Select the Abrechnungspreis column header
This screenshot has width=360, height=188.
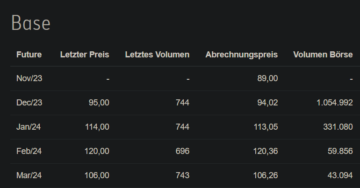[x=242, y=55]
